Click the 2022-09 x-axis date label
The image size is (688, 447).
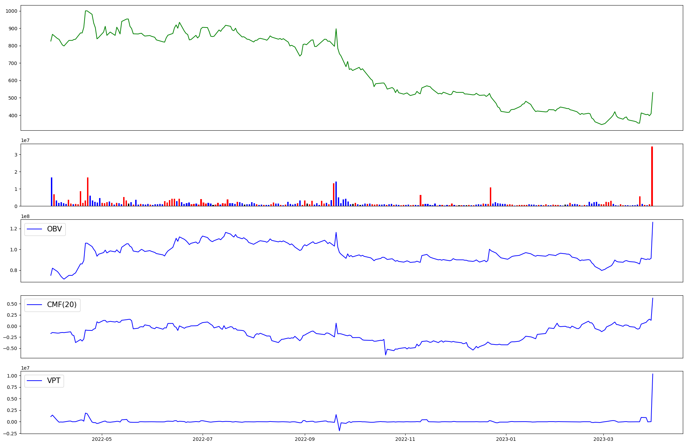(x=305, y=439)
